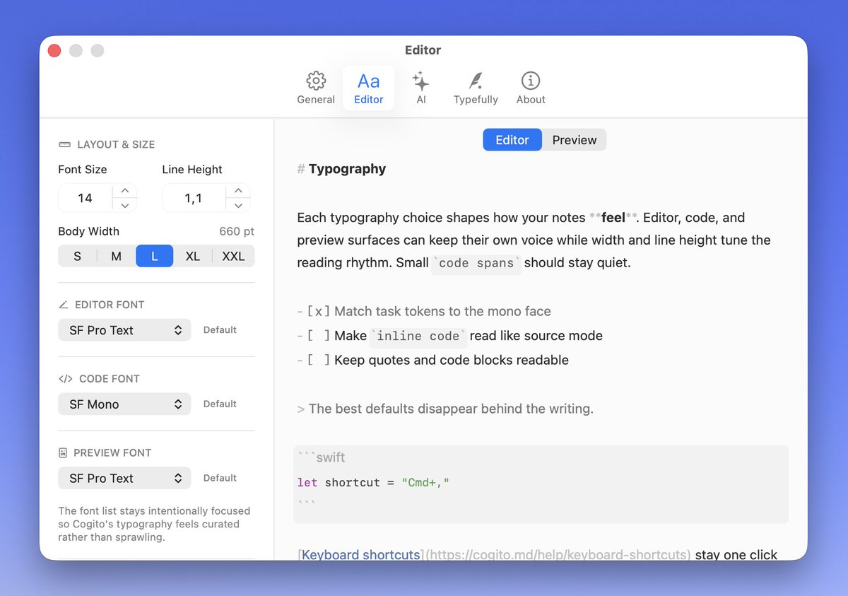Click the Layout & Size ruler icon
Screen dimensions: 848x596
pos(65,144)
